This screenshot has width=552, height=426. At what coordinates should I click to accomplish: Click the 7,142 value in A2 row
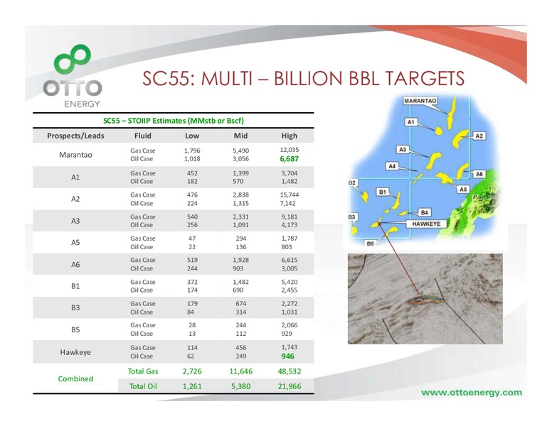[287, 203]
